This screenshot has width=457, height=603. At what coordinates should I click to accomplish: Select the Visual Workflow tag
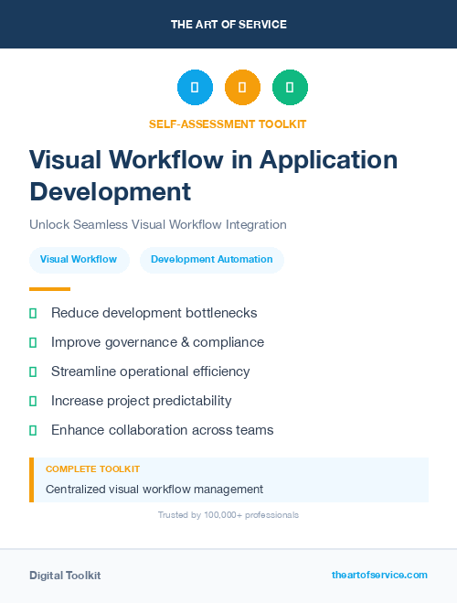click(80, 260)
